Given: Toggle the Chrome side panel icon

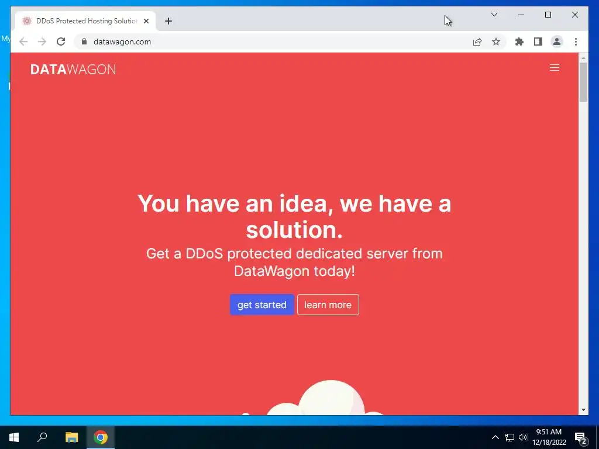Looking at the screenshot, I should [538, 42].
